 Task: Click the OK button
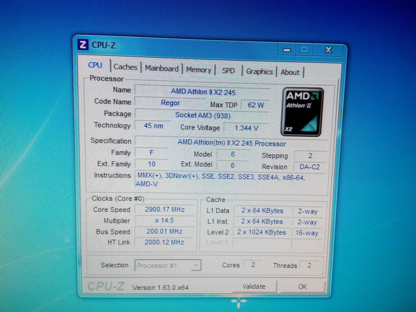302,287
